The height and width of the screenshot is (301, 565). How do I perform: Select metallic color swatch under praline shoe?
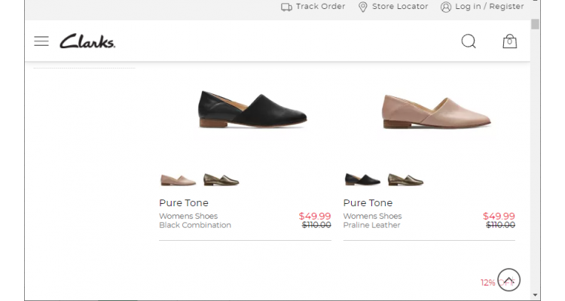[x=406, y=179]
